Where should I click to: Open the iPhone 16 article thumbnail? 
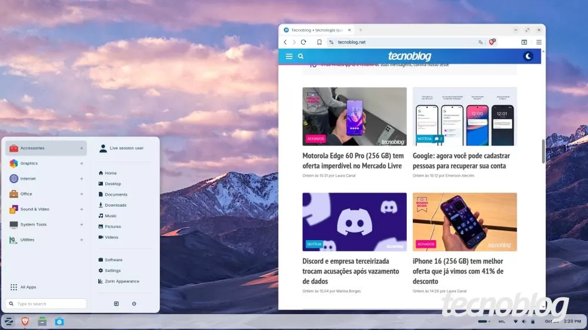465,222
